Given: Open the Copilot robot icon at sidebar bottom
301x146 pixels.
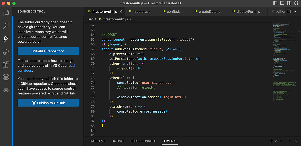Looking at the screenshot, I should [x=6, y=90].
